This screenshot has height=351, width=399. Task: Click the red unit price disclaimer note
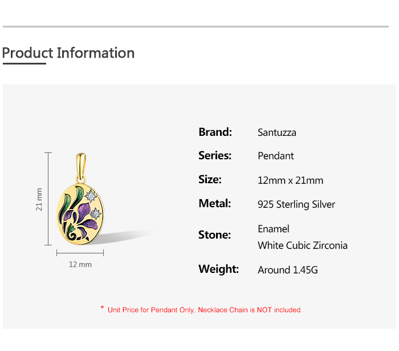tap(205, 310)
